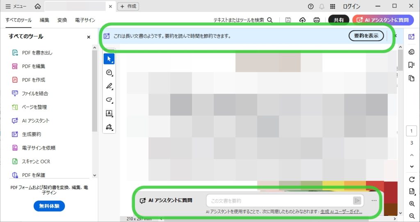Go to next page with down chevron
The width and height of the screenshot is (420, 222).
412,167
